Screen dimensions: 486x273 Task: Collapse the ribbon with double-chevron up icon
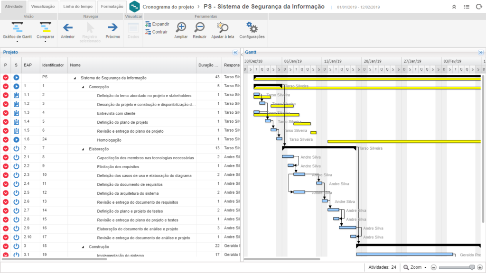(454, 7)
